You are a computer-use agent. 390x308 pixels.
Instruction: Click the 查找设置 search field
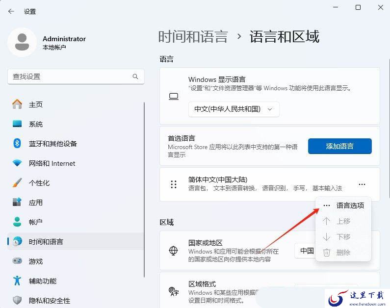pyautogui.click(x=76, y=77)
